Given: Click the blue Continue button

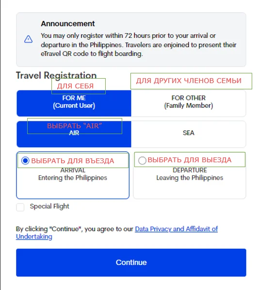Looking at the screenshot, I should point(131,262).
